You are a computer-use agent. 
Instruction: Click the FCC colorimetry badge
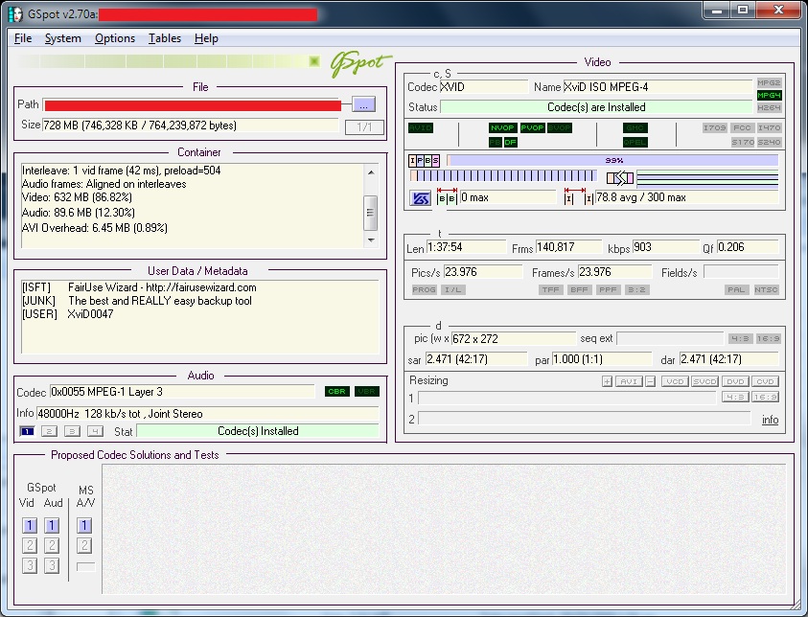[742, 127]
